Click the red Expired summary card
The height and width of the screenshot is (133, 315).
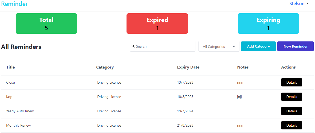click(x=157, y=24)
